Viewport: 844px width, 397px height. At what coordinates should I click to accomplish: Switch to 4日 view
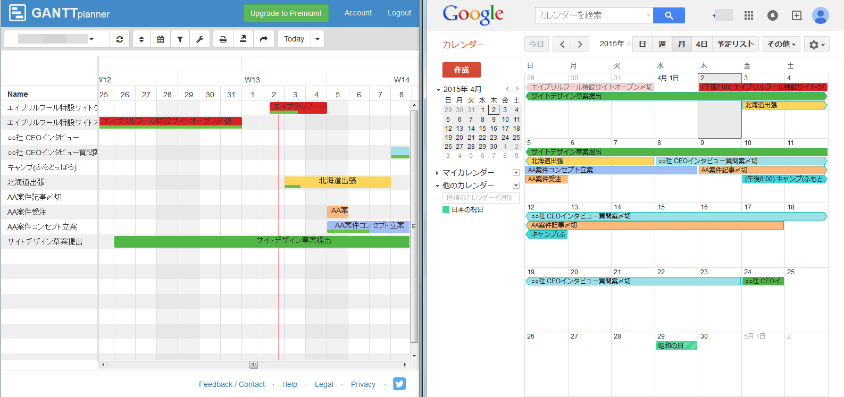coord(701,44)
